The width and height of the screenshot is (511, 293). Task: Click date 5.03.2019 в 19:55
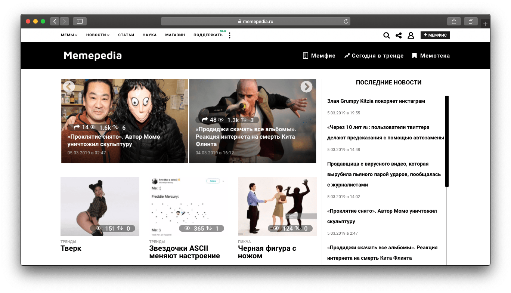coord(344,113)
